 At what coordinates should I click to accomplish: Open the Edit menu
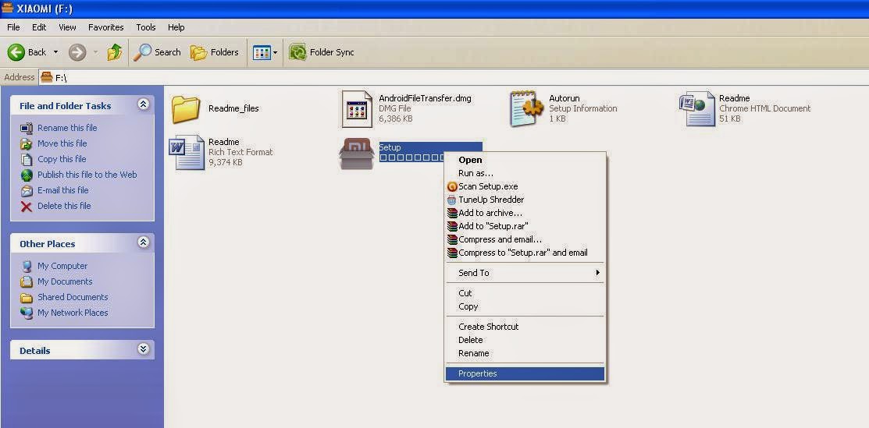coord(39,27)
